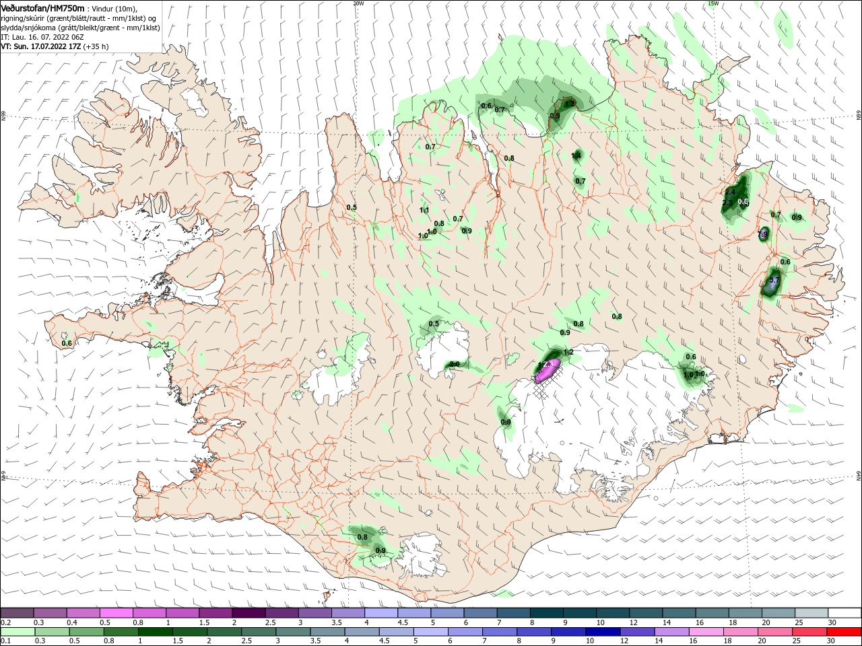Click the 2.4 precipitation value in the northeast
Screen dimensions: 862x646
[x=730, y=192]
